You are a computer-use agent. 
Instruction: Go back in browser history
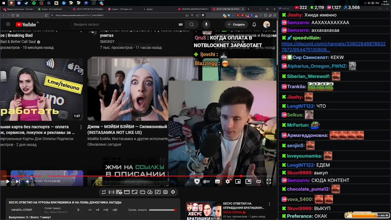tap(4, 15)
